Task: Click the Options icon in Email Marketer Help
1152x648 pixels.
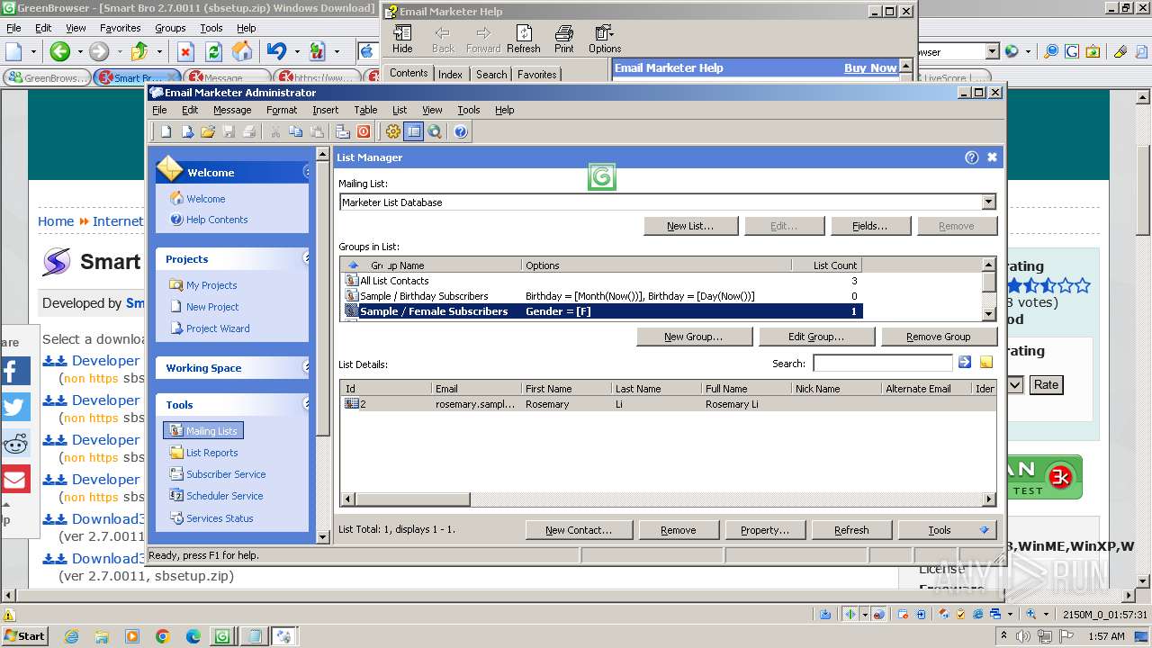Action: 605,39
